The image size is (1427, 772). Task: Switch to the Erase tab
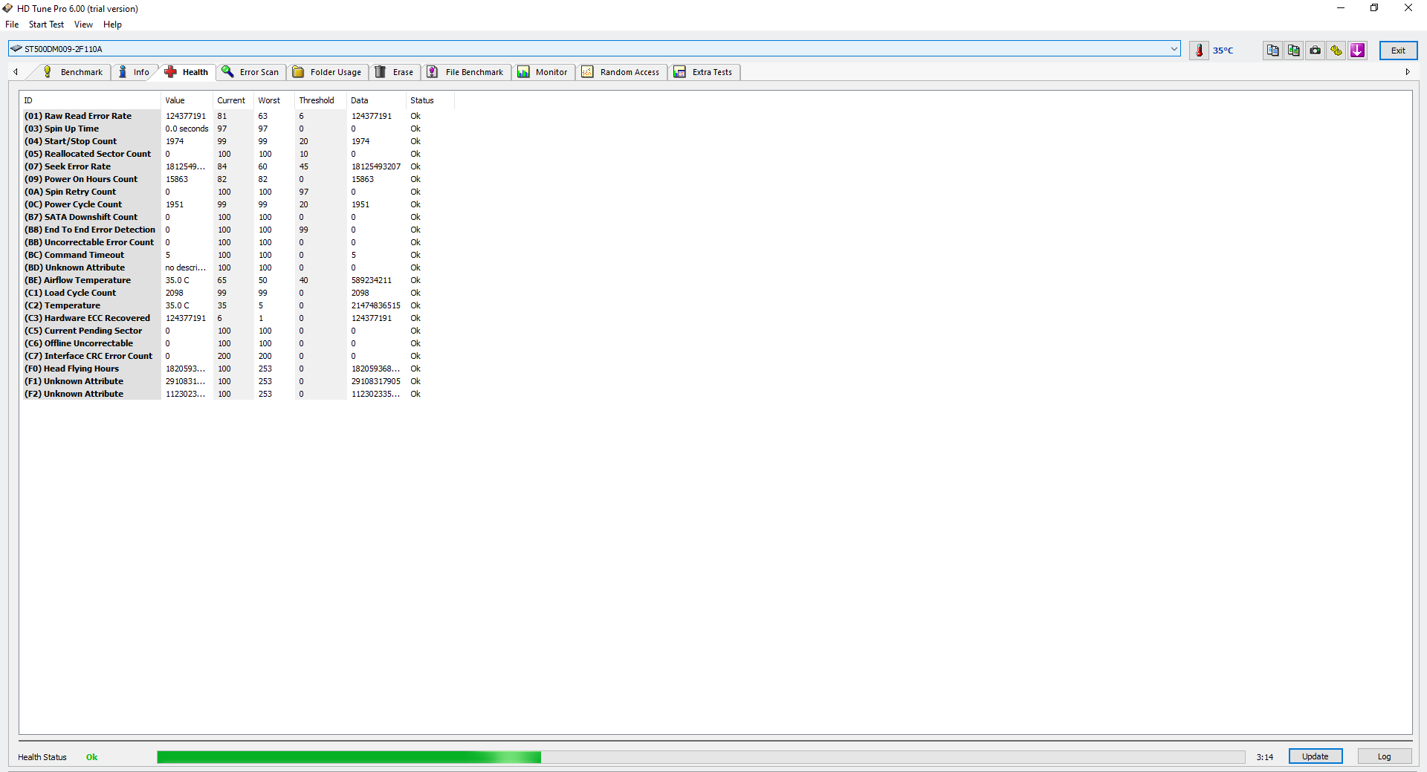click(x=395, y=72)
